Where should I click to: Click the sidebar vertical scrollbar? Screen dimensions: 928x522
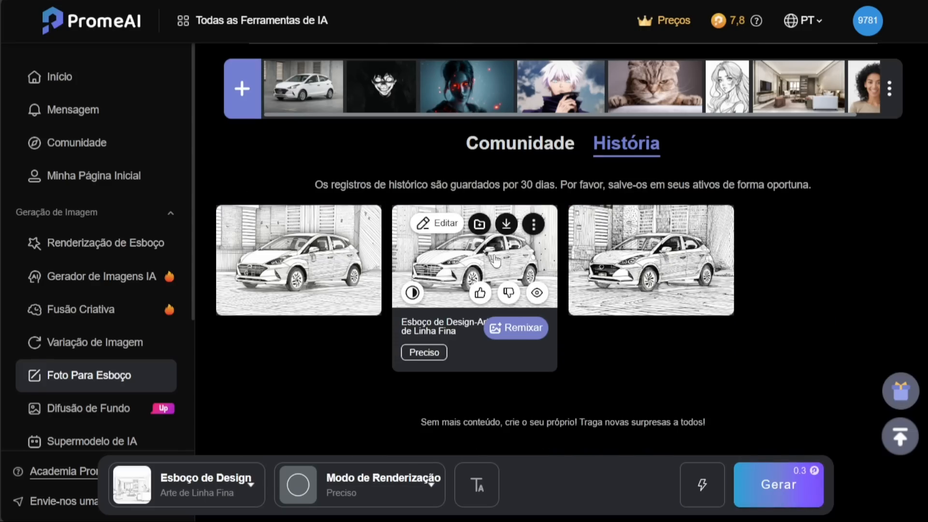[193, 181]
